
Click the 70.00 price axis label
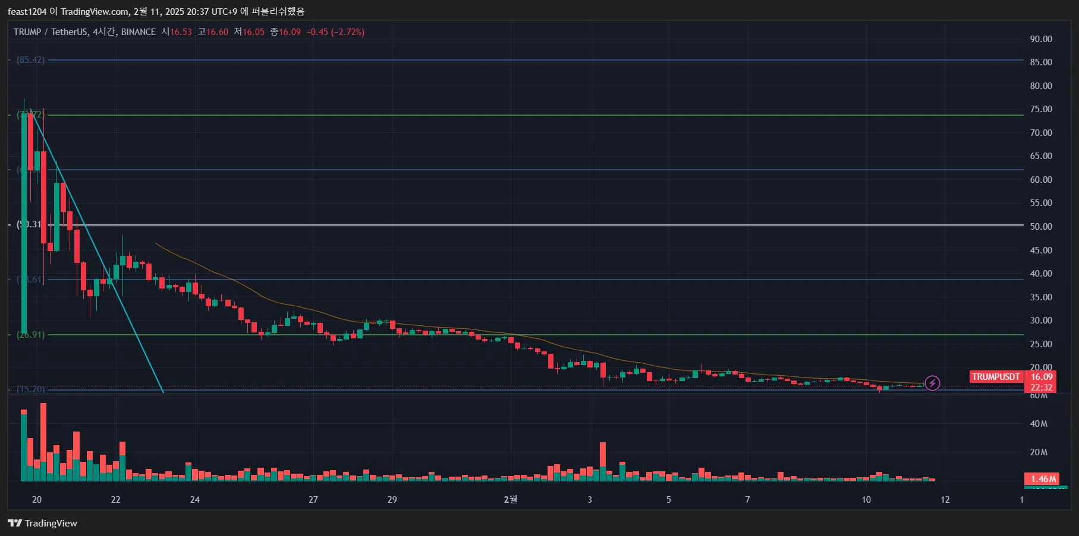coord(1041,133)
